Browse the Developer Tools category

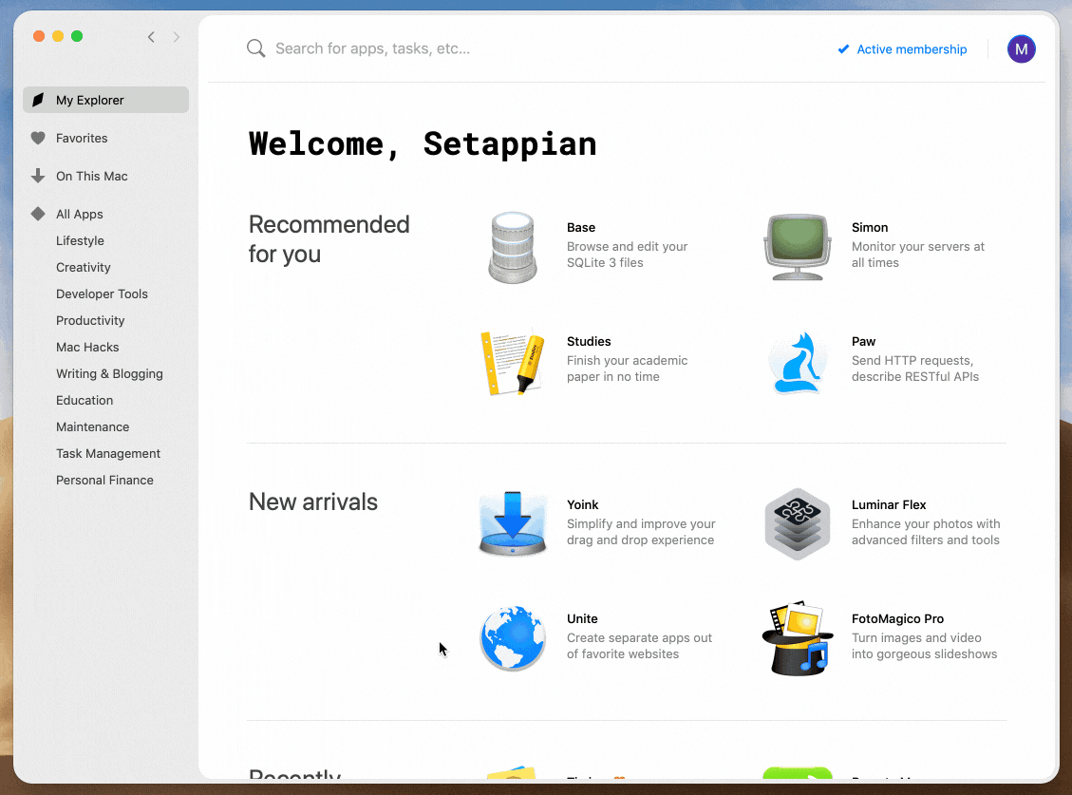coord(102,294)
